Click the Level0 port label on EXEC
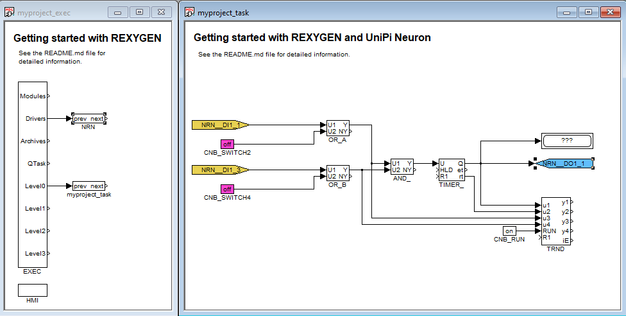The image size is (626, 316). (35, 186)
